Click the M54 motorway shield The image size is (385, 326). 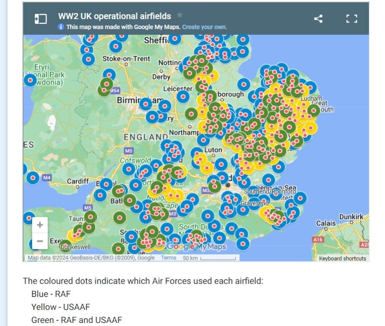pyautogui.click(x=115, y=91)
